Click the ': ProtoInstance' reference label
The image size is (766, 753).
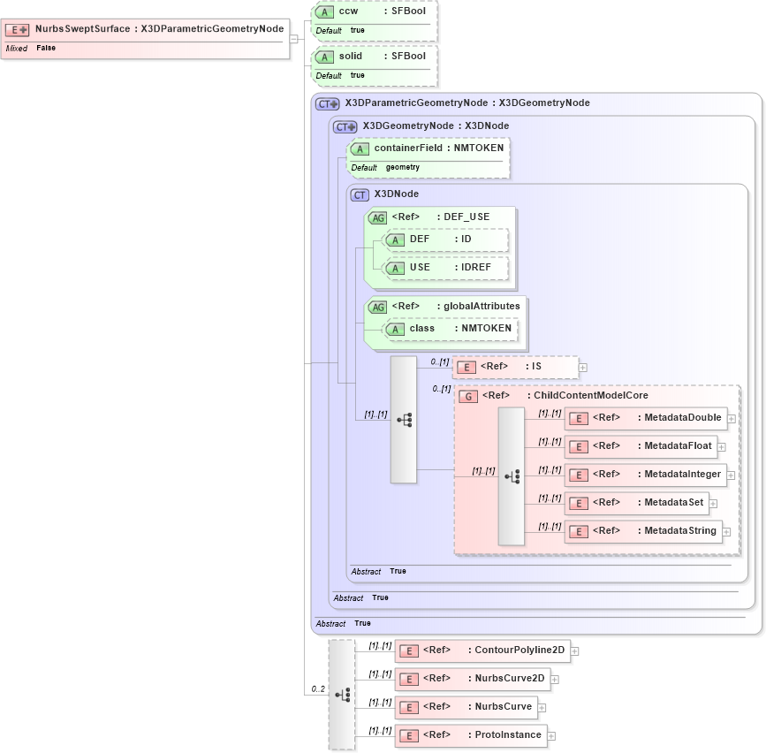[x=504, y=735]
